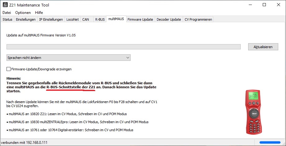This screenshot has width=286, height=146.
Task: Click the blue status bar progress indicator
Action: coord(270,142)
